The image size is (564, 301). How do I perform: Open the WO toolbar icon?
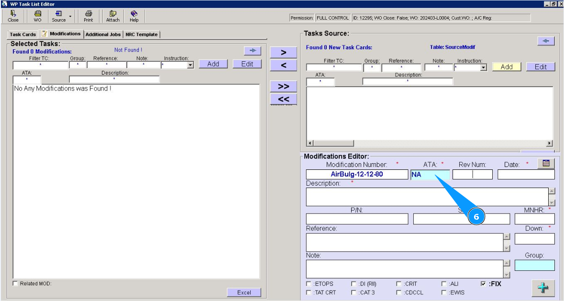pos(37,16)
